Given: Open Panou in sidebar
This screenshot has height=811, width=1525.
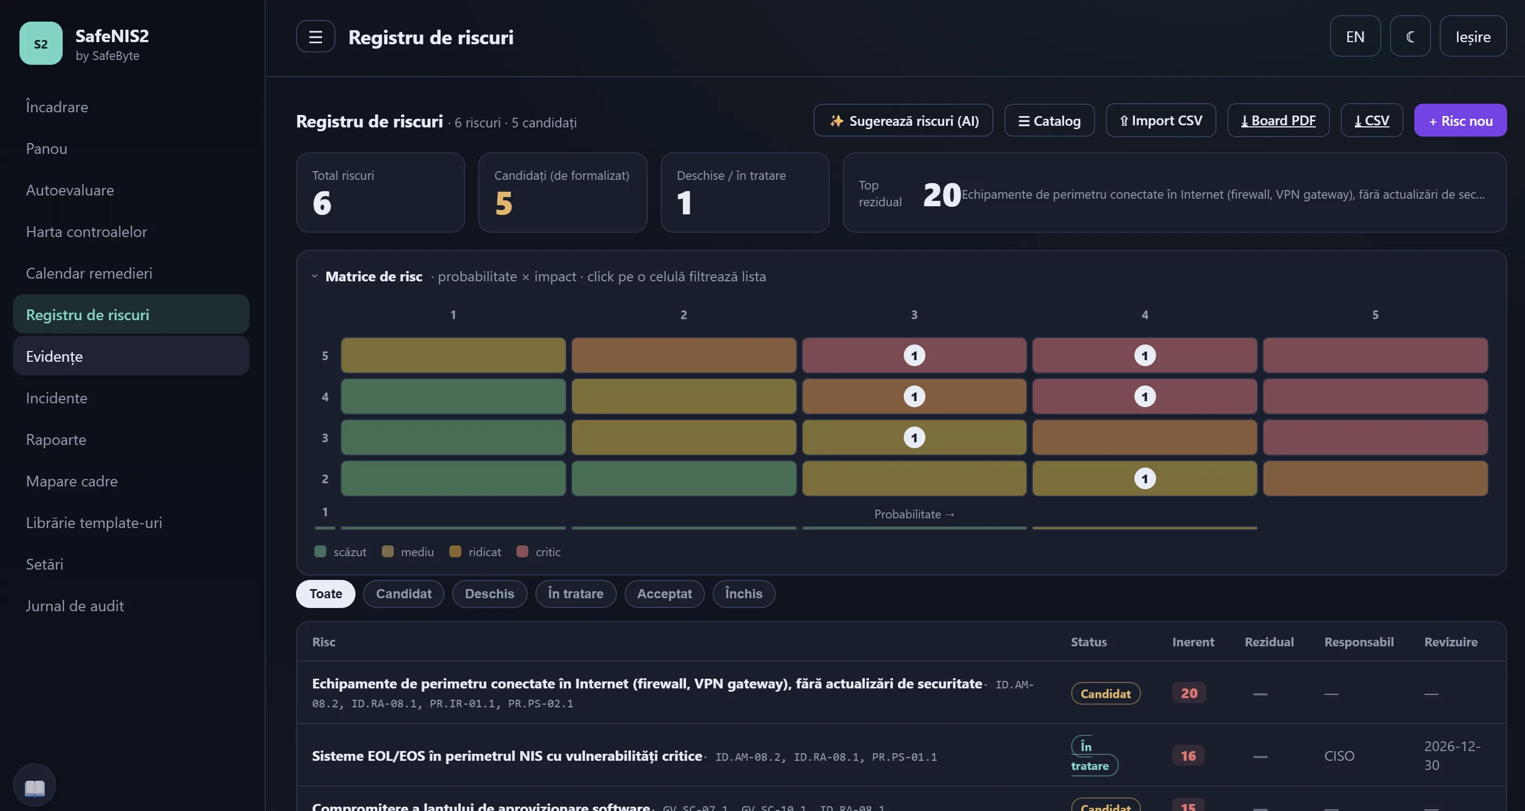Looking at the screenshot, I should click(x=131, y=148).
